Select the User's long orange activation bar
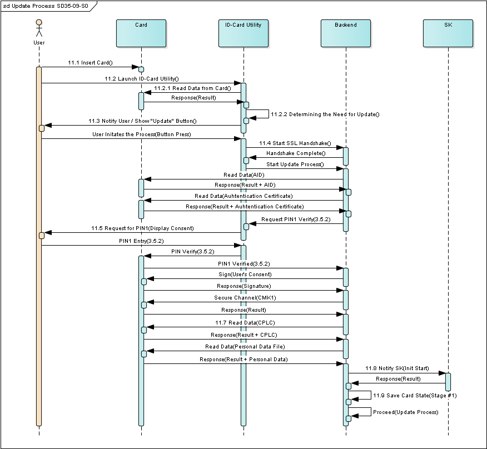Viewport: 487px width, 449px height. click(x=39, y=246)
